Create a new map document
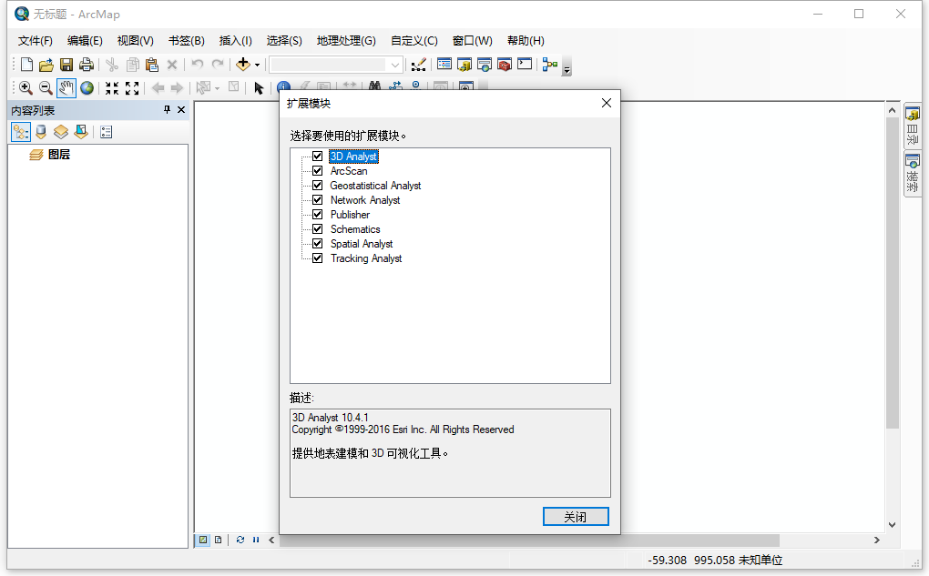Screen dimensions: 929x576 (x=26, y=65)
